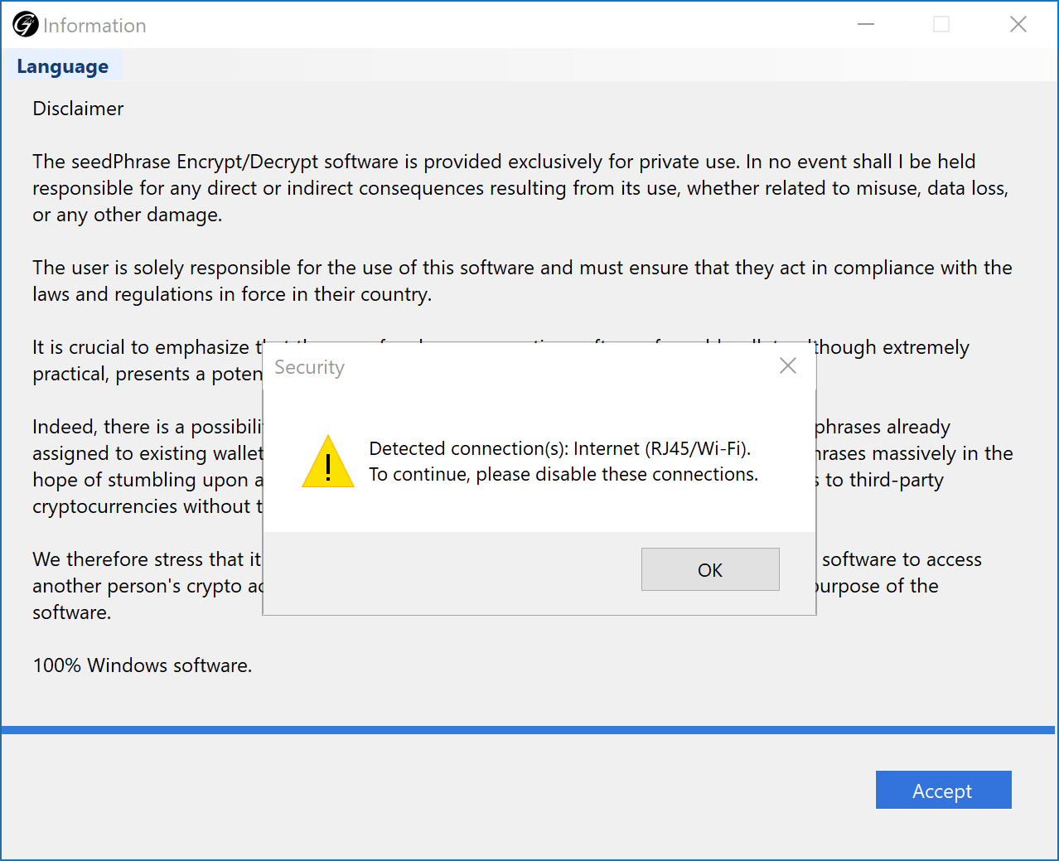Click the "Detected connection(s)" message line
Screen dimensions: 1059x861
tap(559, 448)
